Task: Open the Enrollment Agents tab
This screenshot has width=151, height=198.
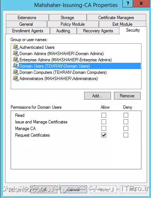Action: pos(28,31)
